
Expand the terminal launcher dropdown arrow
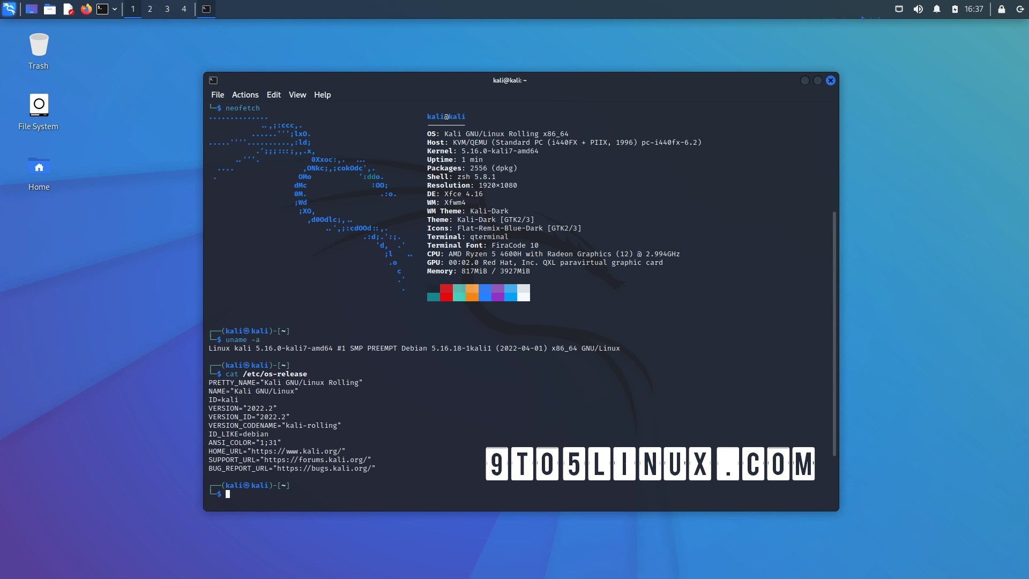[115, 9]
